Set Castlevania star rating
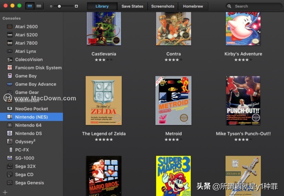 click(104, 60)
